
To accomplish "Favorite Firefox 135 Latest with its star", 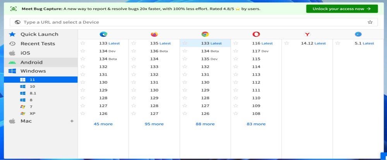I will pos(134,43).
